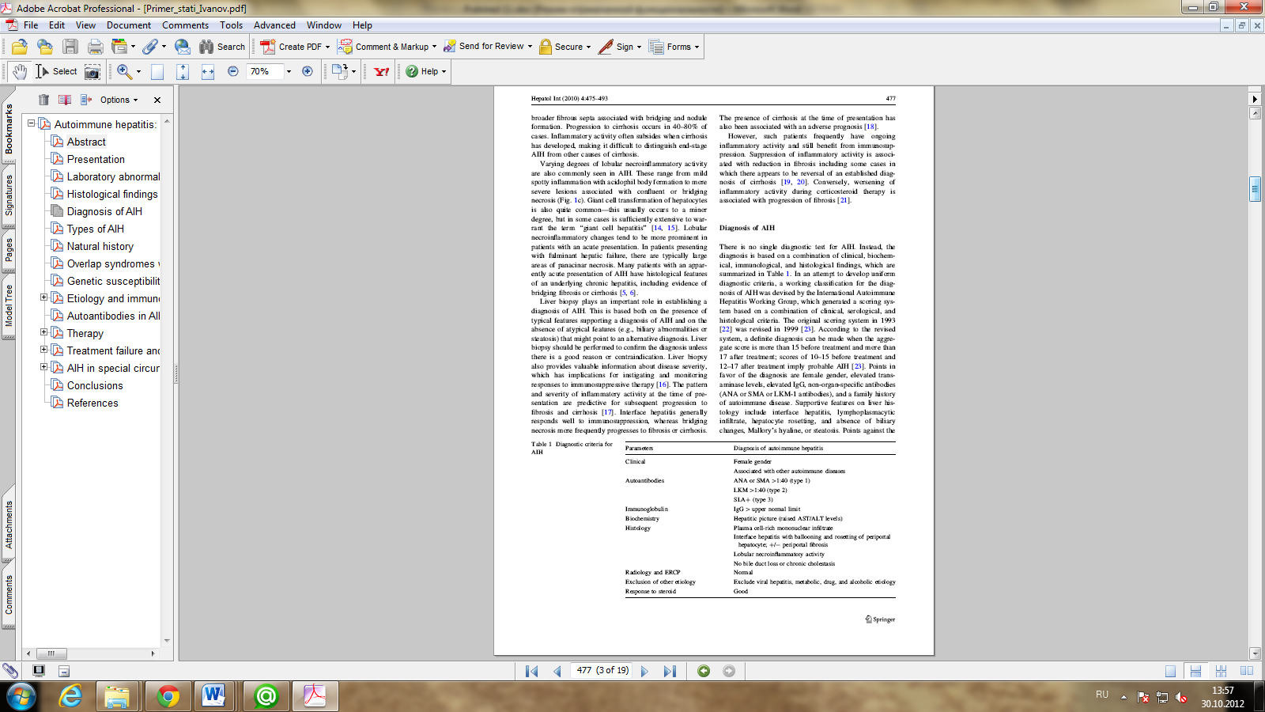Click the Print icon
Viewport: 1265px width, 712px height.
click(x=95, y=47)
